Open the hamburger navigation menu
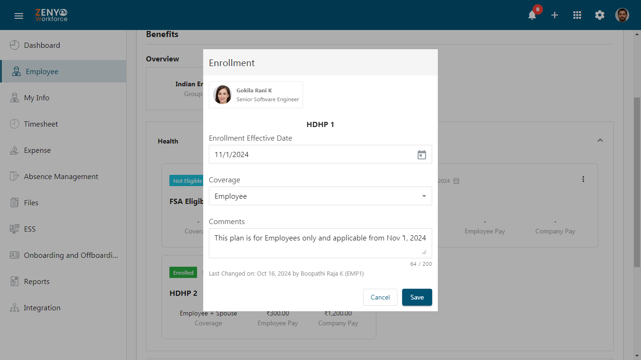This screenshot has height=360, width=641. coord(19,15)
